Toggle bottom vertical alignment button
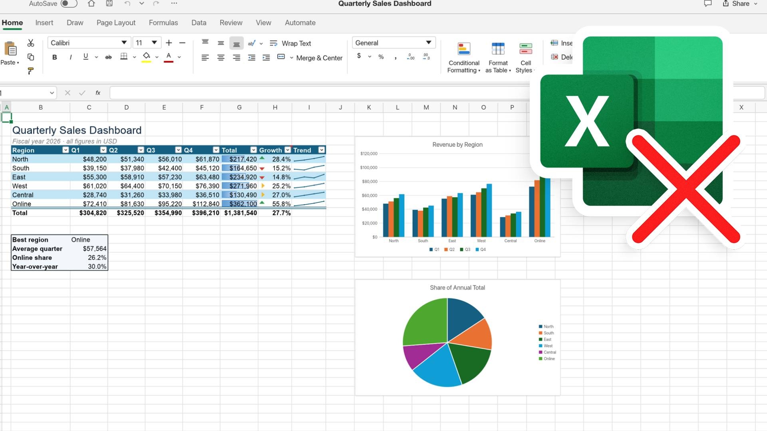The height and width of the screenshot is (431, 767). click(236, 43)
